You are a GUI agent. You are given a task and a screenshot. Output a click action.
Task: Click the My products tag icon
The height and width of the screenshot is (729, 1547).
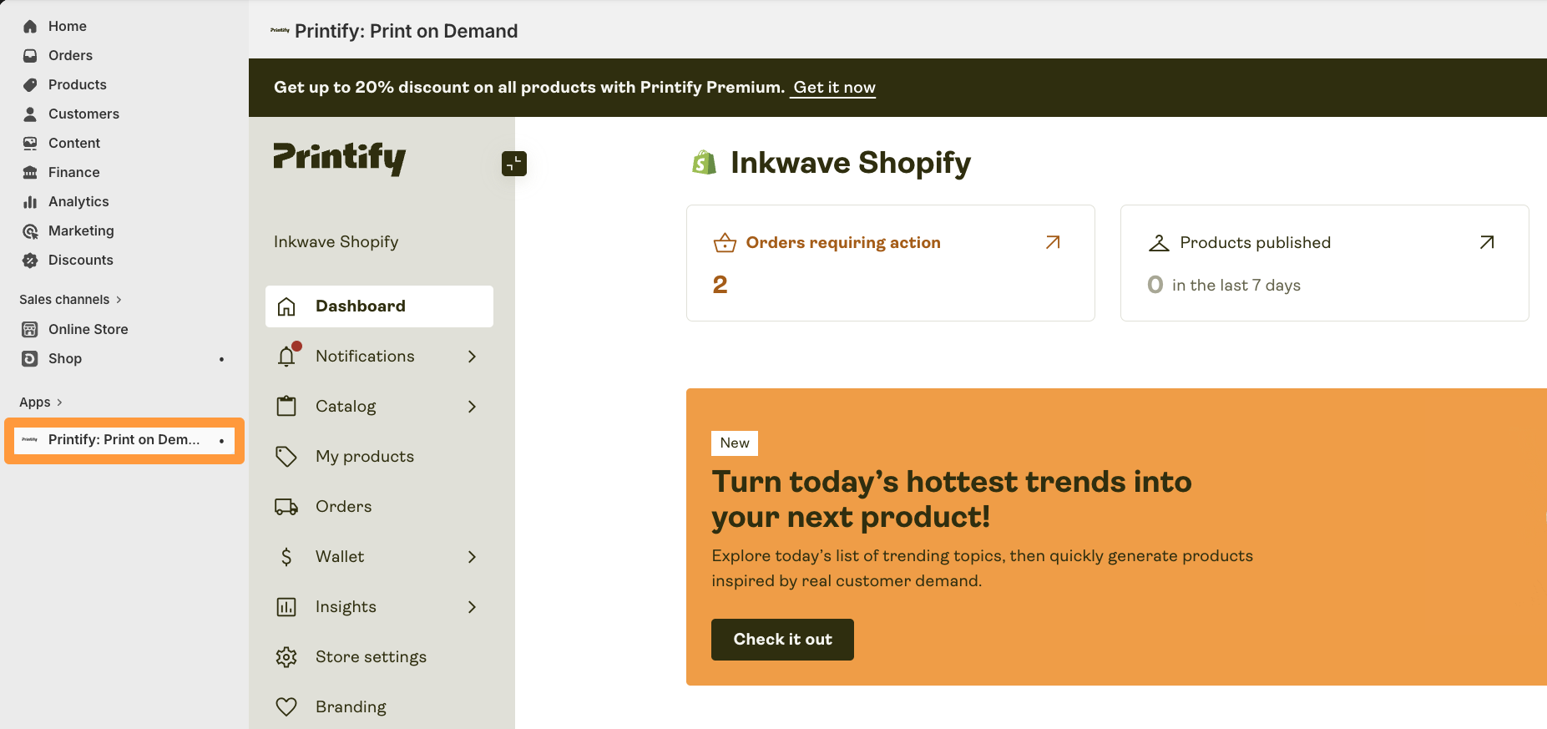coord(286,457)
